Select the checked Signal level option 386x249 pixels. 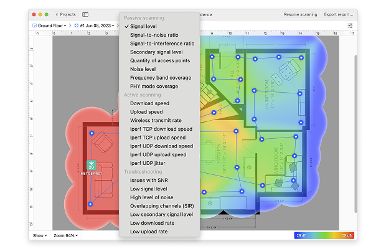point(143,27)
